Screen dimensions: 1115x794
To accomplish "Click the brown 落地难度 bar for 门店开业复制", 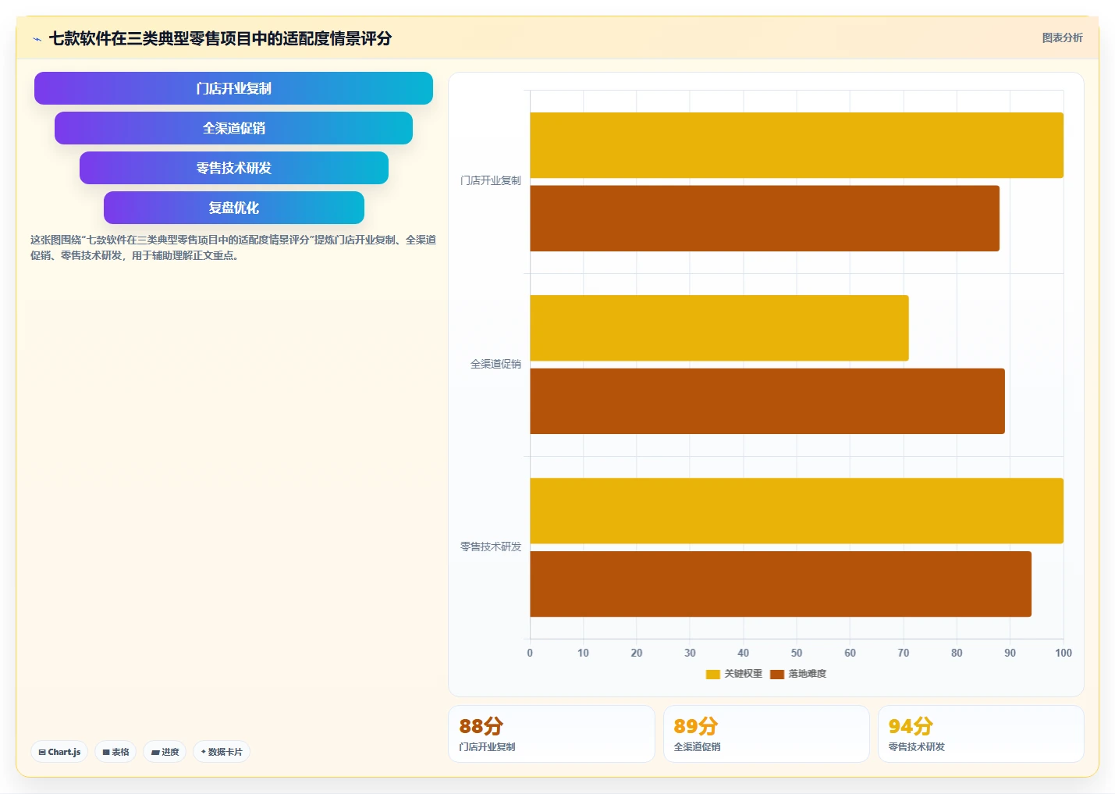I will tap(765, 219).
